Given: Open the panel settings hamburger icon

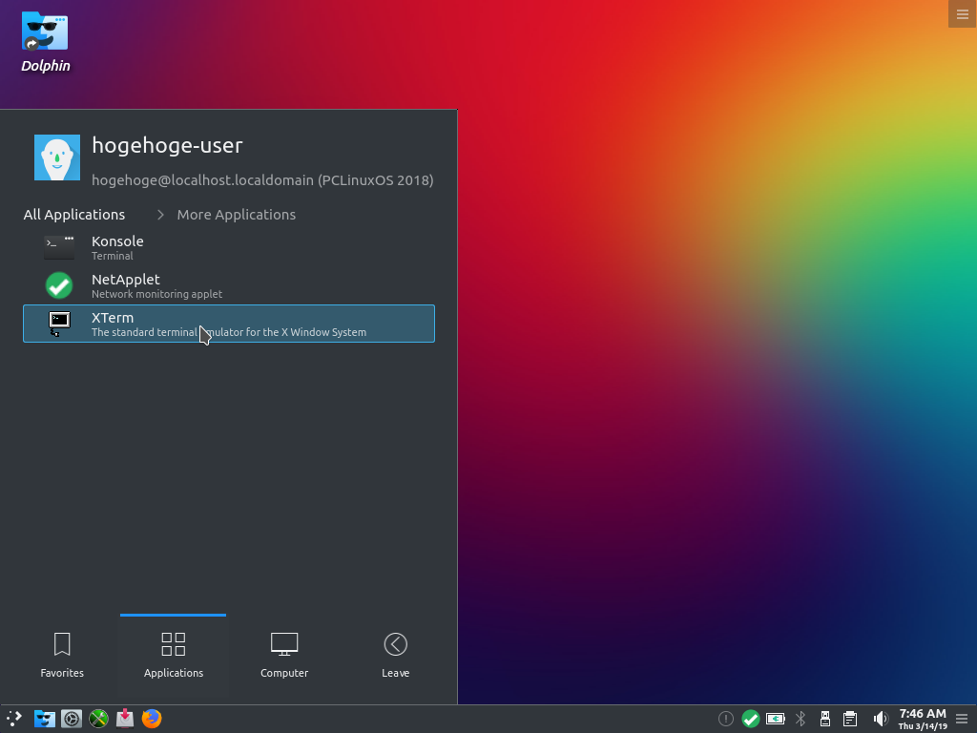Looking at the screenshot, I should click(962, 720).
